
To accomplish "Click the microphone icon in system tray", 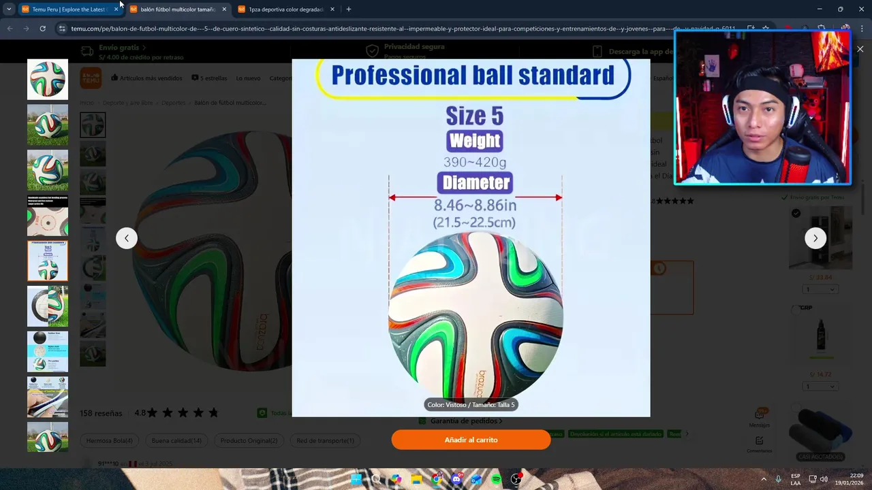I will (x=779, y=479).
